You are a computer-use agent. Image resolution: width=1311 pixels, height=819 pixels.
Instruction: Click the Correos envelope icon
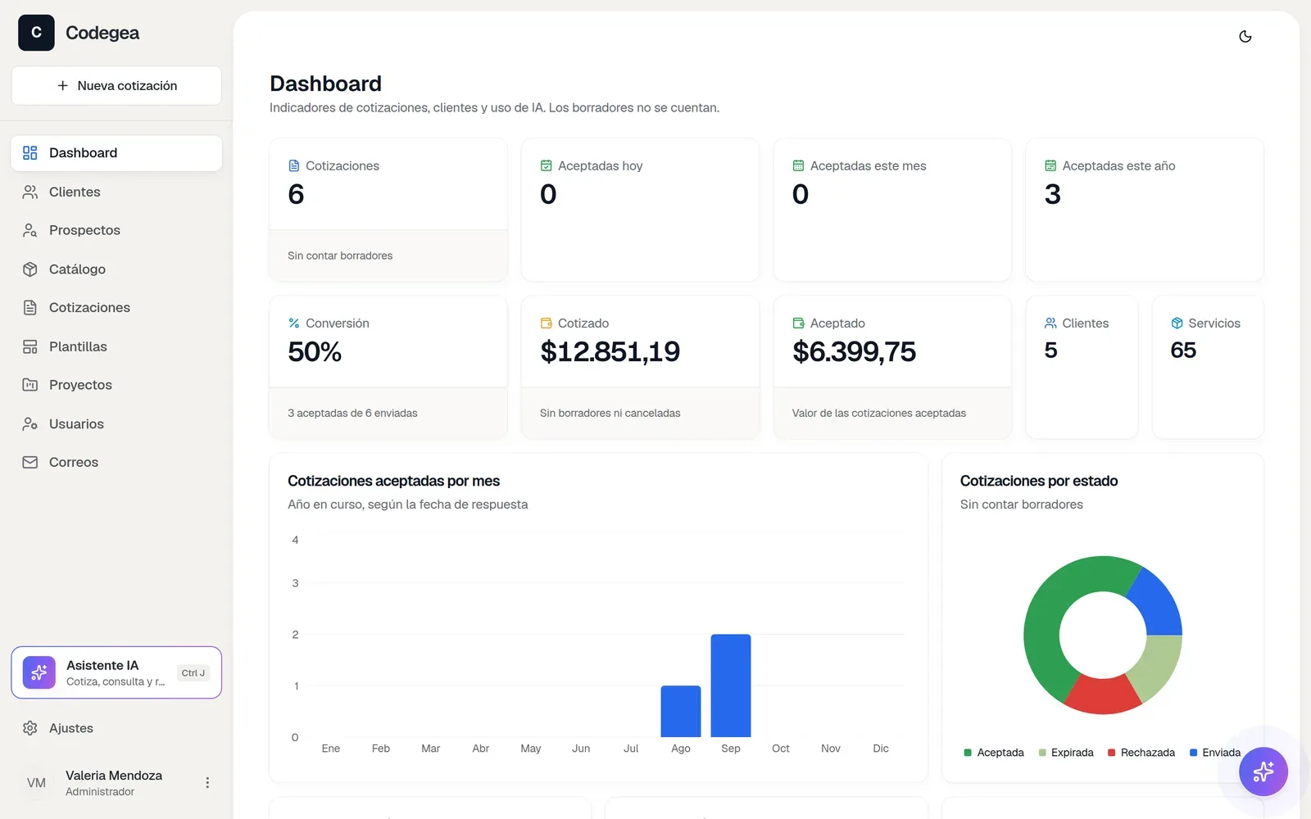click(x=30, y=462)
